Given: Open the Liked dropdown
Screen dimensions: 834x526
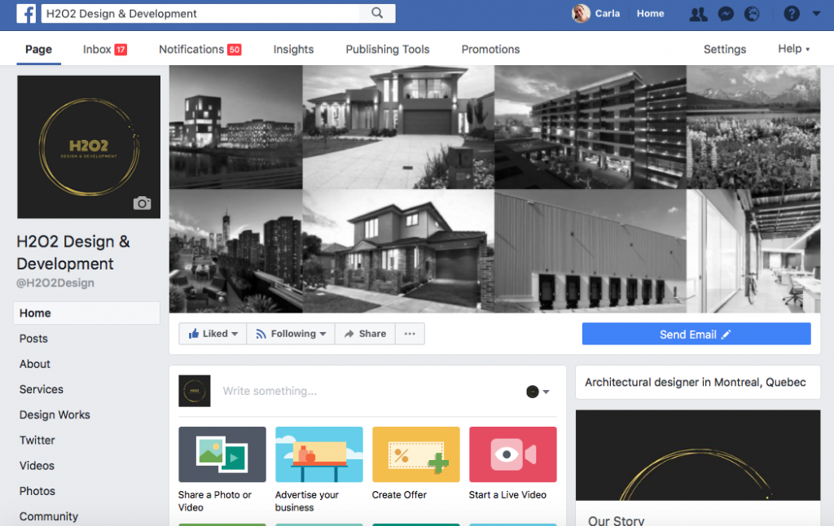Looking at the screenshot, I should 213,334.
